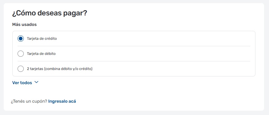This screenshot has height=115, width=269.
Task: Click the divider line below Tarjeta de crédito
Action: click(x=134, y=46)
